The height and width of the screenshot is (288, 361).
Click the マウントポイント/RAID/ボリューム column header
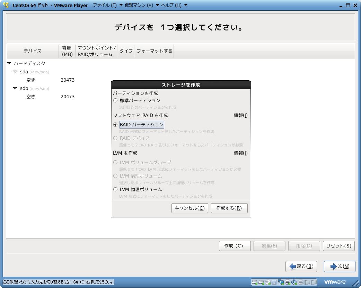(96, 51)
